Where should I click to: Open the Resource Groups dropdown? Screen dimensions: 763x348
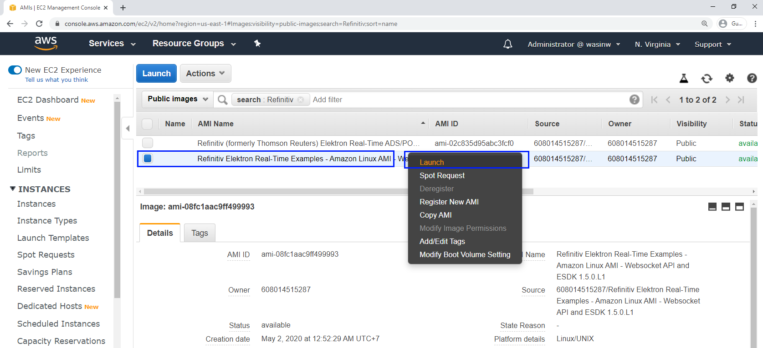point(194,44)
